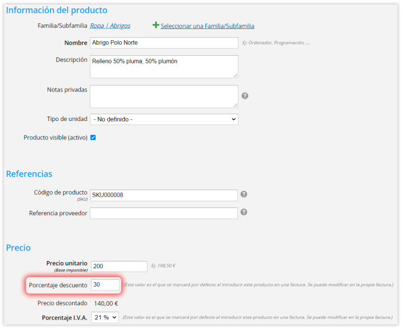Click help icon next to Código de producto
Viewport: 402px width, 329px height.
click(244, 194)
